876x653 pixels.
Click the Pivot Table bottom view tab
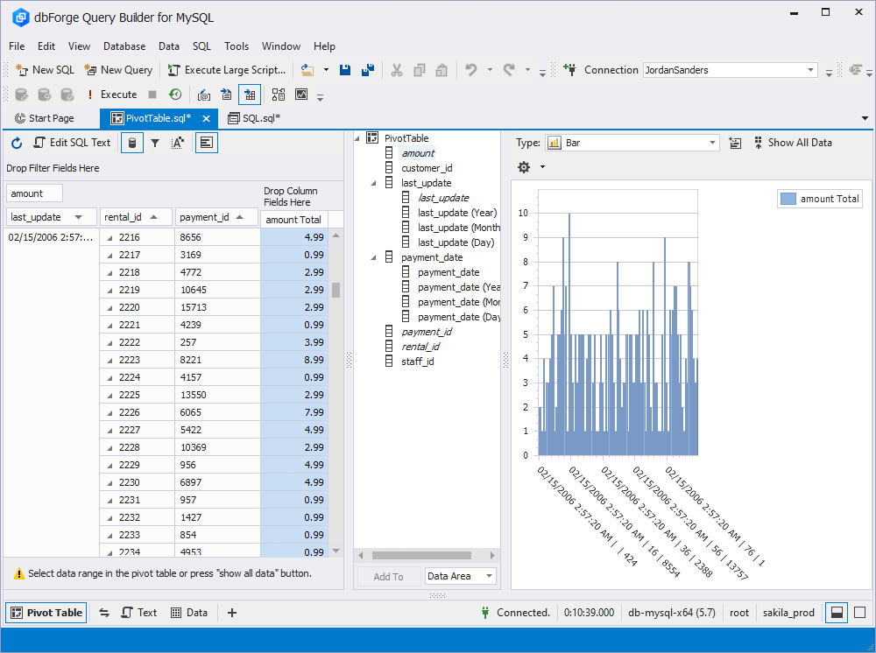[x=46, y=613]
